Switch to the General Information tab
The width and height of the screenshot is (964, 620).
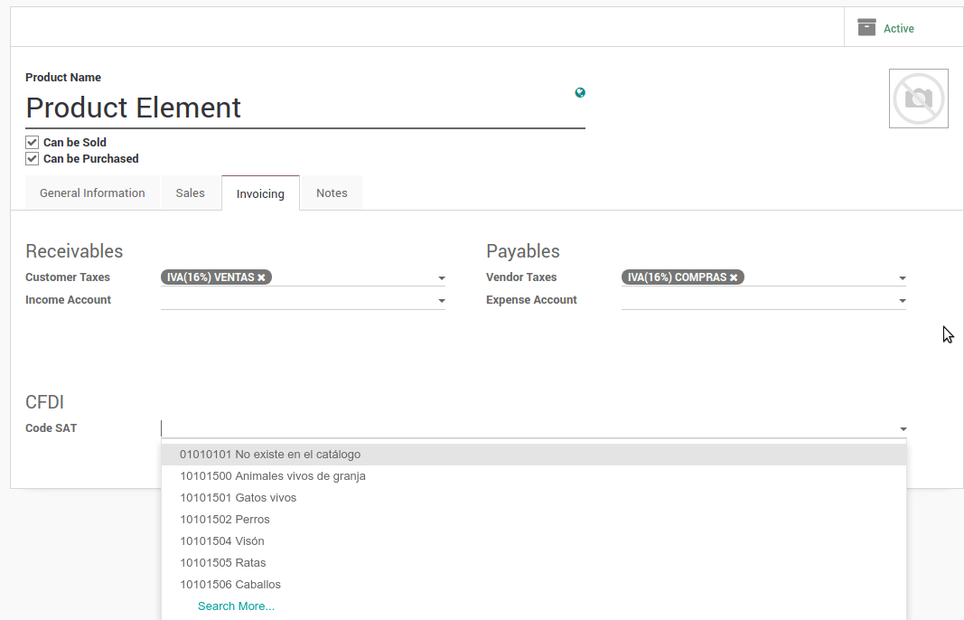pyautogui.click(x=92, y=193)
